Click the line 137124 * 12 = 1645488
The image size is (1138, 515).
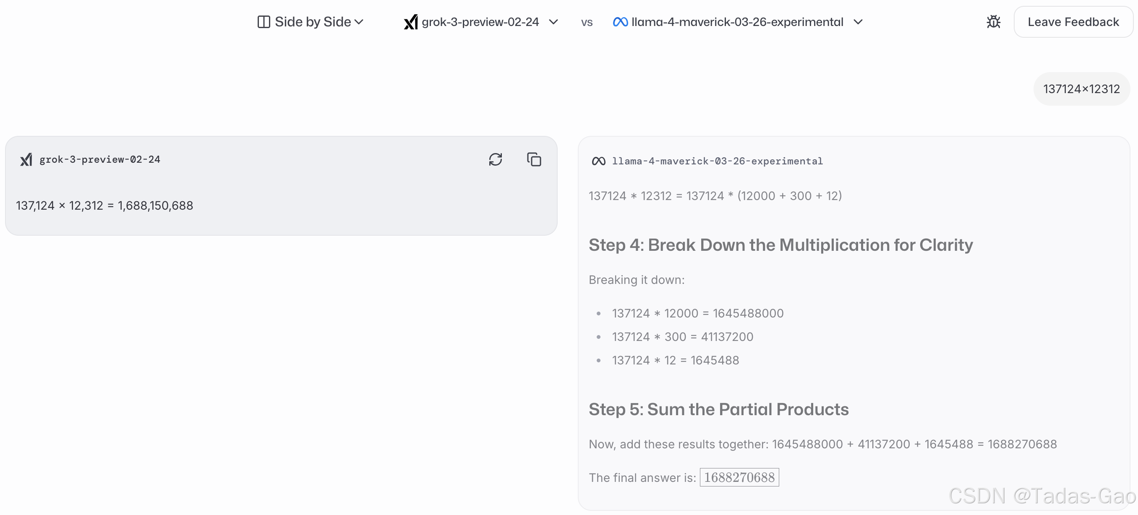(x=675, y=360)
